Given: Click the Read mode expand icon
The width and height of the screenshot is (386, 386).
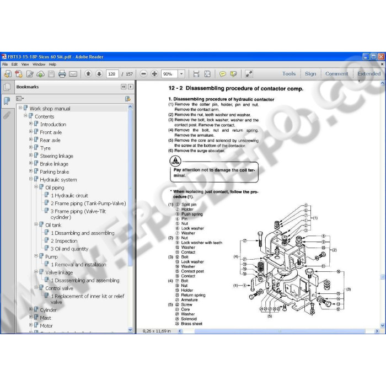Looking at the screenshot, I should pos(249,74).
